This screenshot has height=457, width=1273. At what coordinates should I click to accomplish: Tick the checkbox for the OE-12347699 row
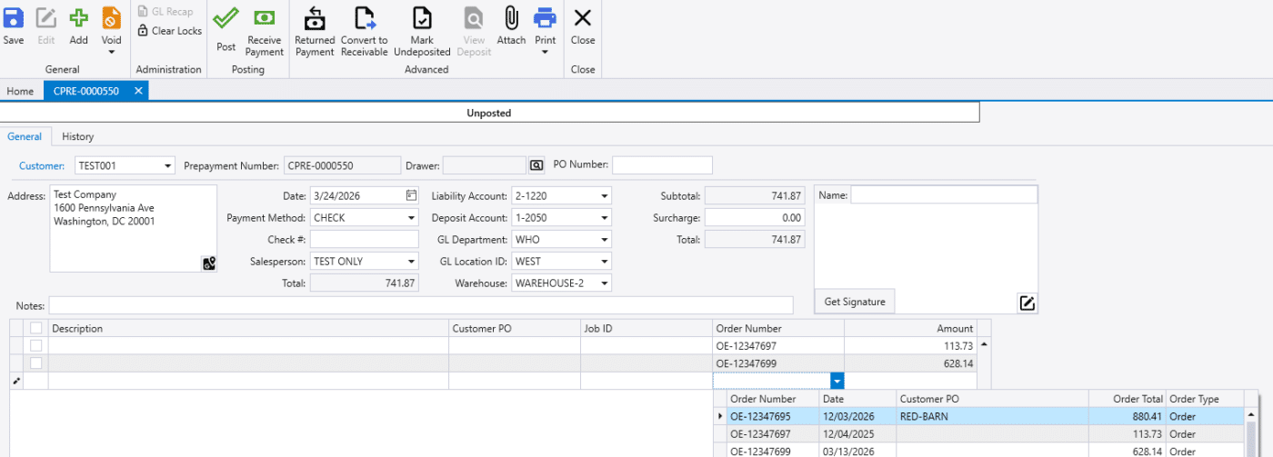pos(36,363)
